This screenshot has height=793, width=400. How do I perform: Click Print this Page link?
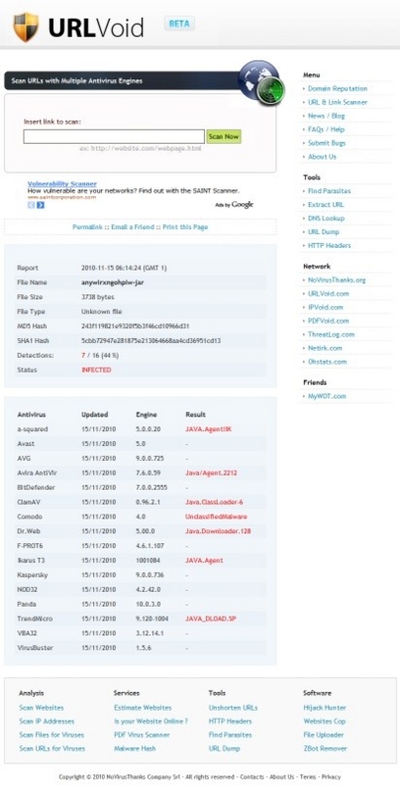tap(185, 227)
